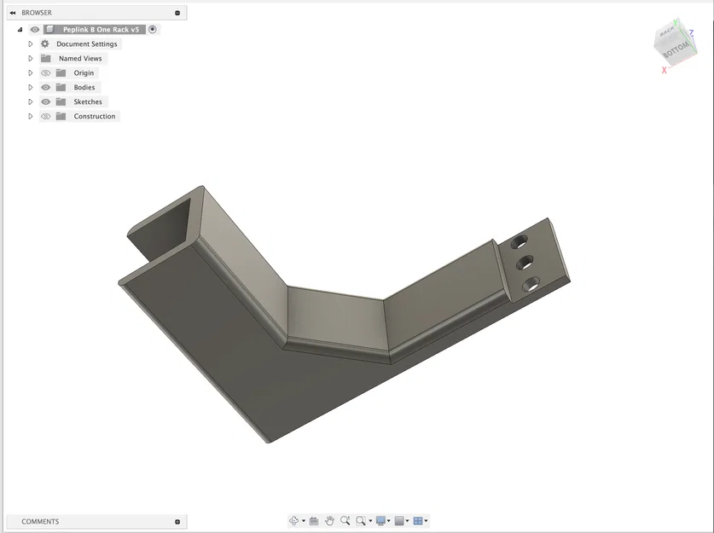714x533 pixels.
Task: Click the Viewports layout icon
Action: coord(418,520)
